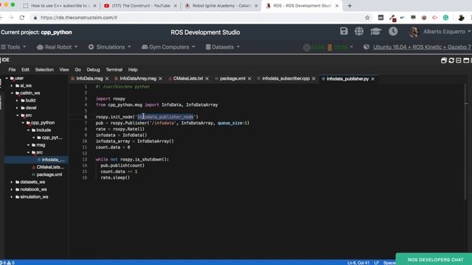Open the File menu

[12, 70]
